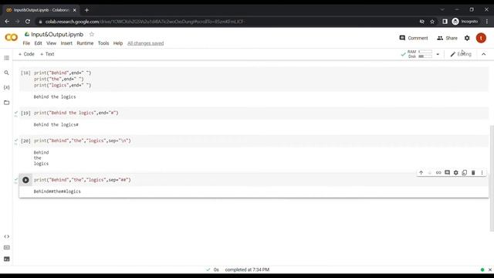Viewport: 494px width, 278px height.
Task: Open Chrome three-dot menu
Action: (487, 22)
